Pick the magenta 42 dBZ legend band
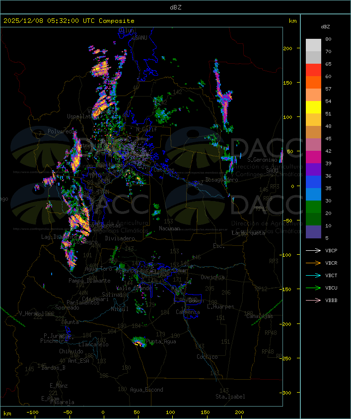This screenshot has width=351, height=419. [313, 157]
